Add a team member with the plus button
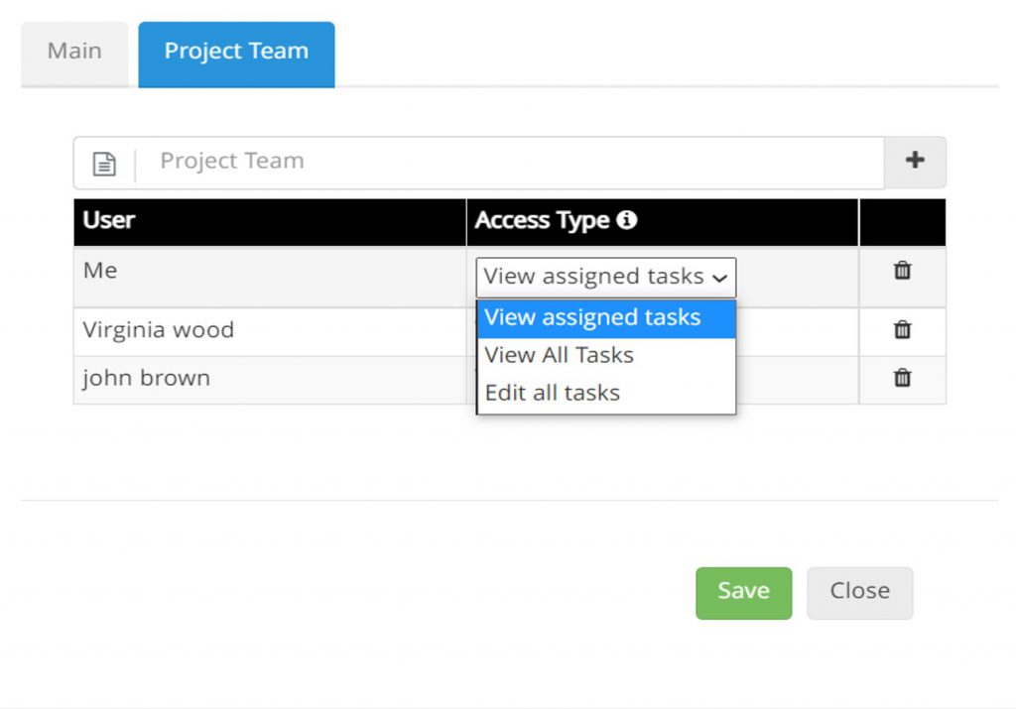 (915, 162)
